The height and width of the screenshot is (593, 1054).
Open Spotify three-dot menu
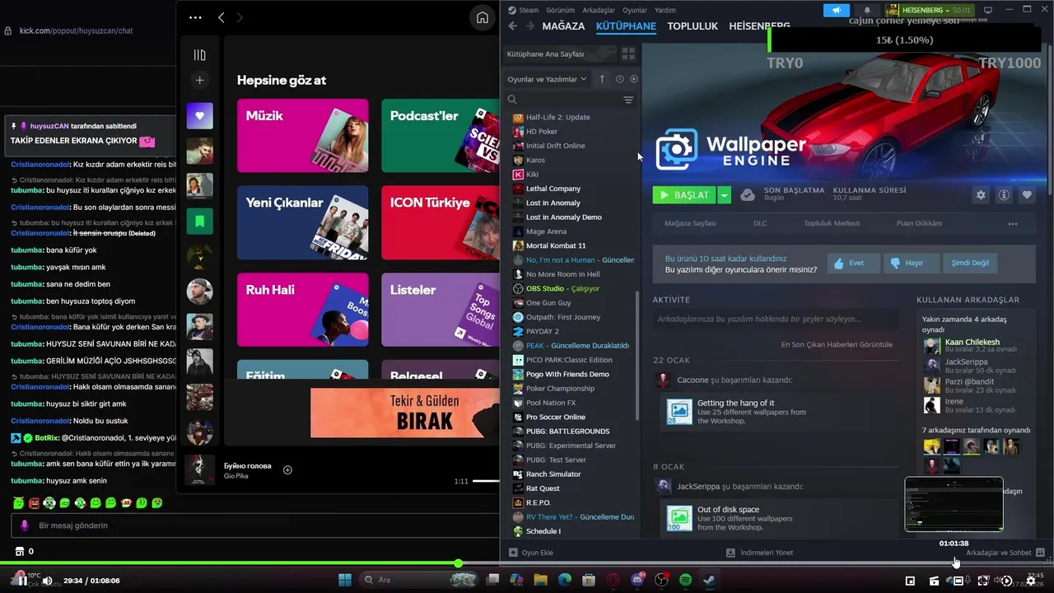click(x=195, y=17)
